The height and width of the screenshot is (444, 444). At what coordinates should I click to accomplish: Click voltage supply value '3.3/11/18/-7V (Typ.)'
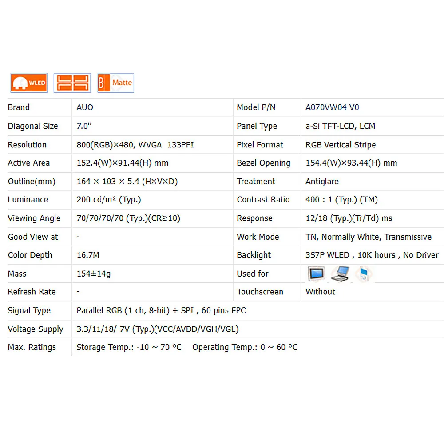coord(115,329)
